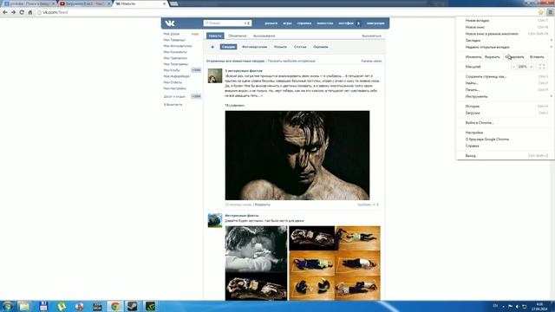Screen dimensions: 555x312
Task: Click Вставить in the edit row
Action: pyautogui.click(x=537, y=56)
